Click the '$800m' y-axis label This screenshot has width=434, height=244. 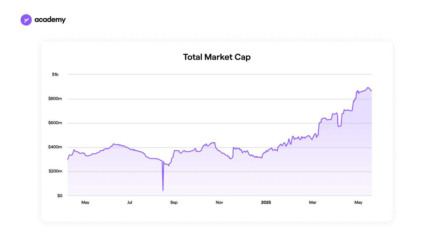[x=55, y=99]
